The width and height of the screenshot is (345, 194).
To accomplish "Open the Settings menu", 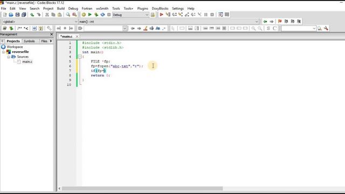I will pos(178,9).
